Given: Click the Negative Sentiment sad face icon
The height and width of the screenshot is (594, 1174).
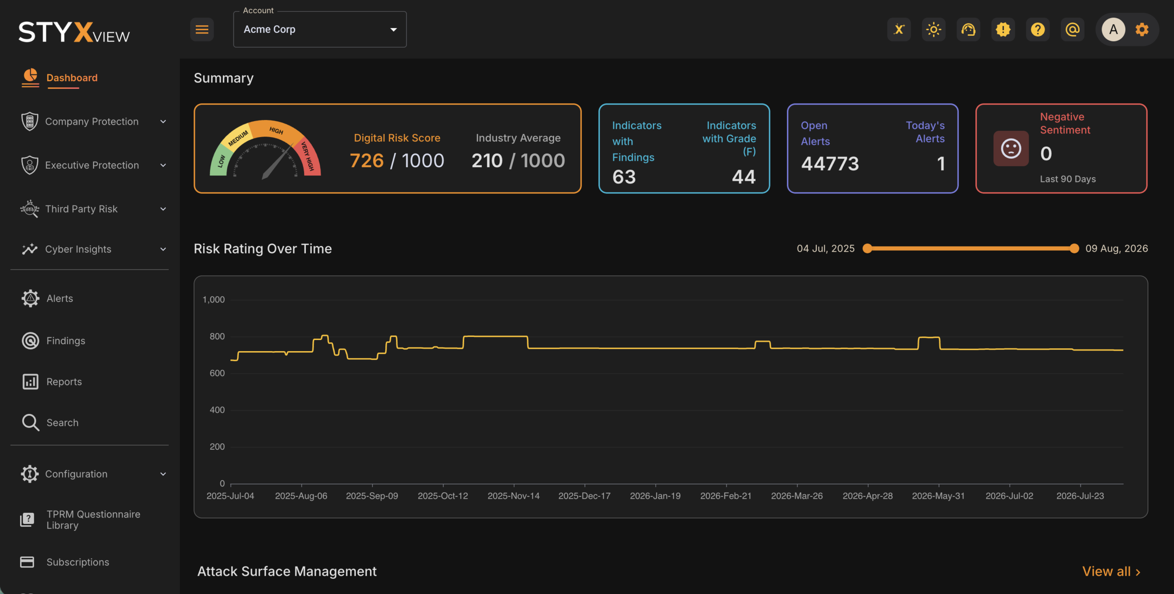Looking at the screenshot, I should click(x=1011, y=148).
